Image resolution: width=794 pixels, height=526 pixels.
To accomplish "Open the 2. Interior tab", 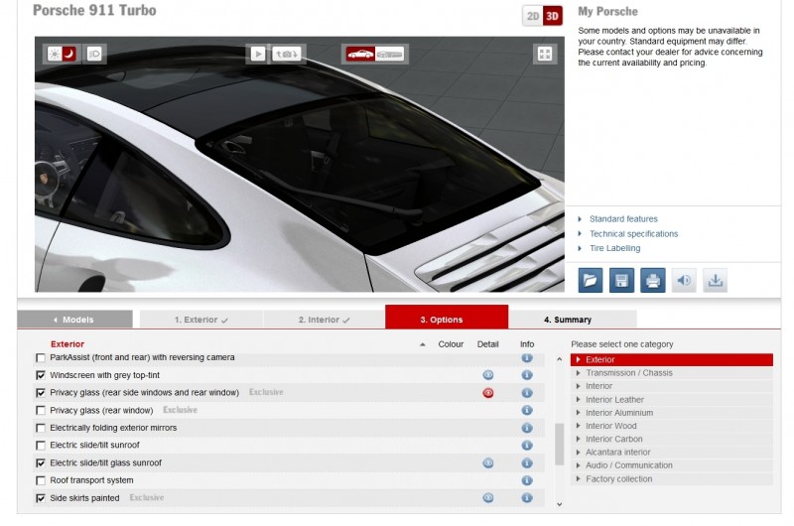I will coord(325,320).
